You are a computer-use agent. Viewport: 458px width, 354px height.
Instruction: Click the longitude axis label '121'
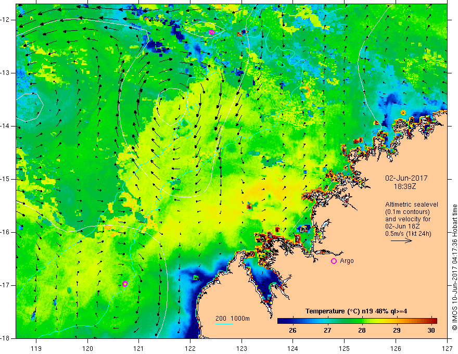(139, 348)
